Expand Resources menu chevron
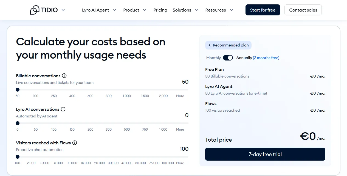 (x=232, y=10)
